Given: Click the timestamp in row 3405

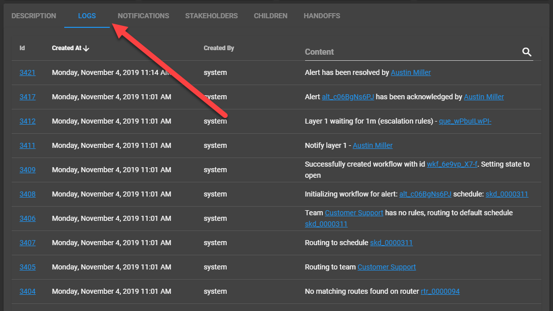Looking at the screenshot, I should (x=111, y=267).
